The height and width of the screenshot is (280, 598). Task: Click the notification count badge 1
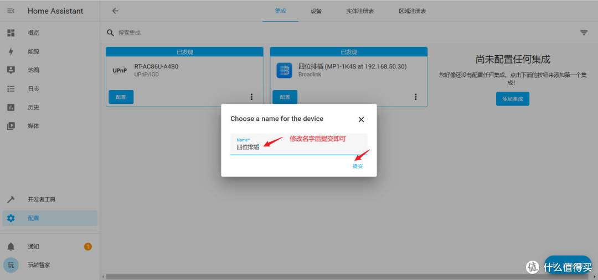(87, 246)
